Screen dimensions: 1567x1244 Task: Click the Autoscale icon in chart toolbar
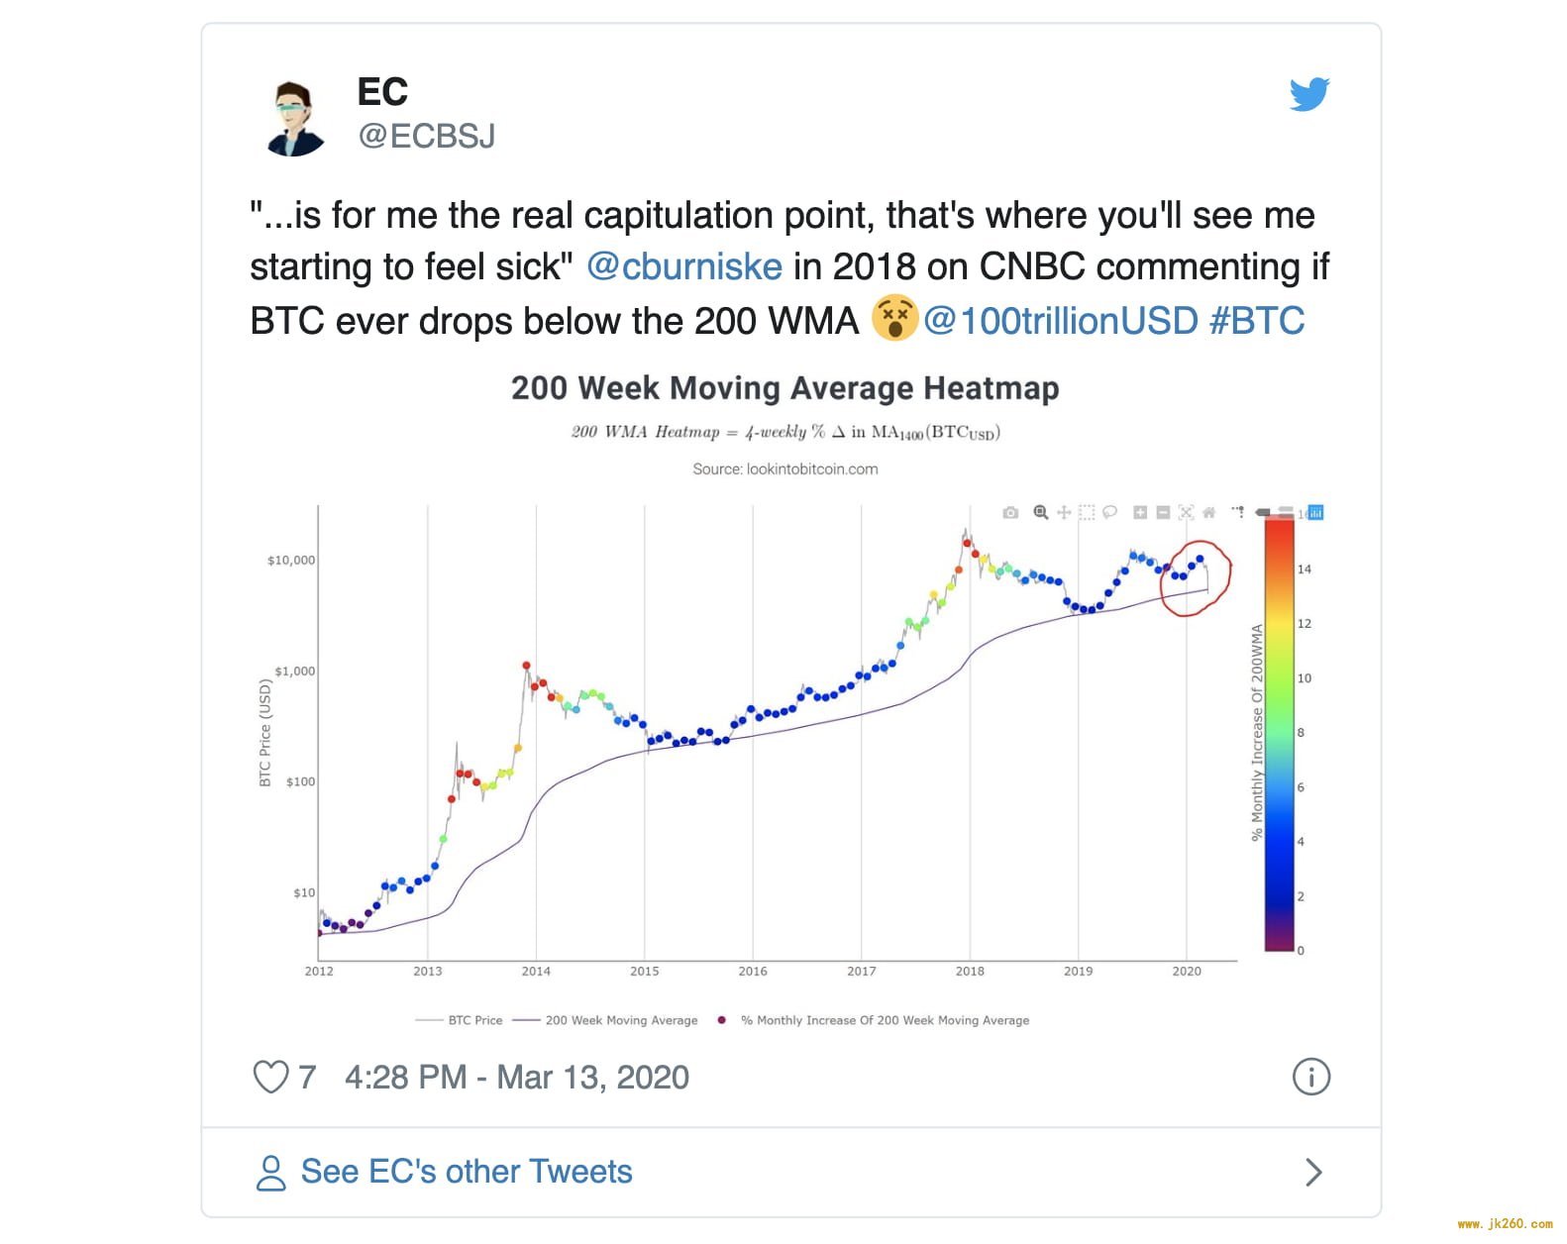1186,513
